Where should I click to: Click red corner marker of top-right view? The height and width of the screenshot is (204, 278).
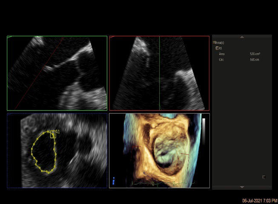112,37
